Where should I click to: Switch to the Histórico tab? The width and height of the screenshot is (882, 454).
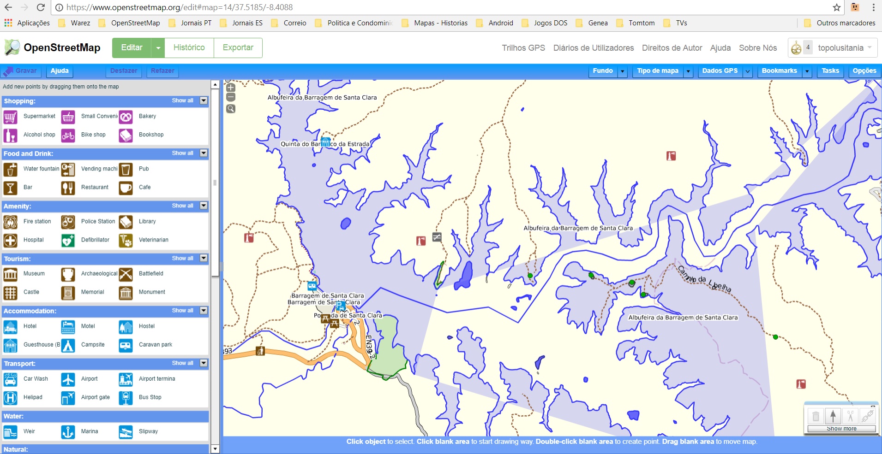coord(189,47)
